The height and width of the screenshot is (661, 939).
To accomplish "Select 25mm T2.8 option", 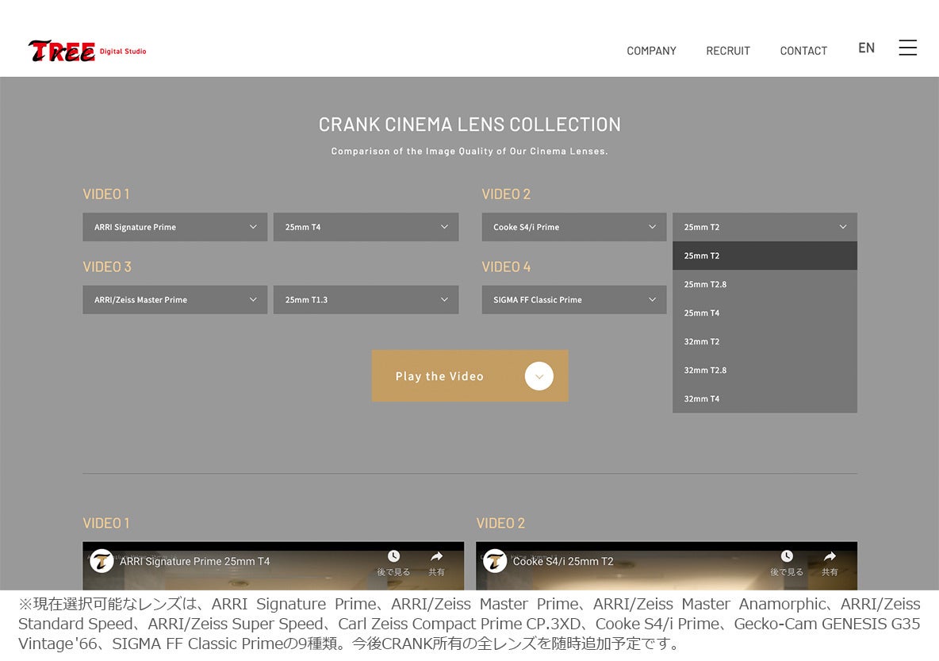I will click(765, 285).
